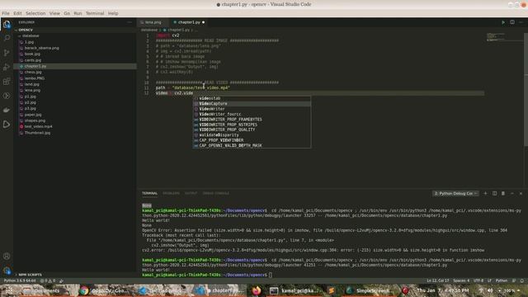Collapse the database folder
Viewport: 528px width, 297px height.
[31, 35]
